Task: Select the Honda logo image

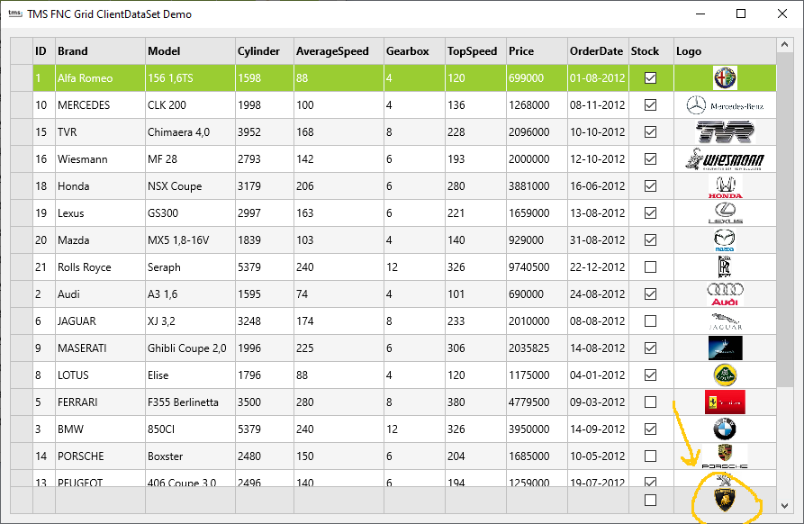Action: tap(725, 186)
